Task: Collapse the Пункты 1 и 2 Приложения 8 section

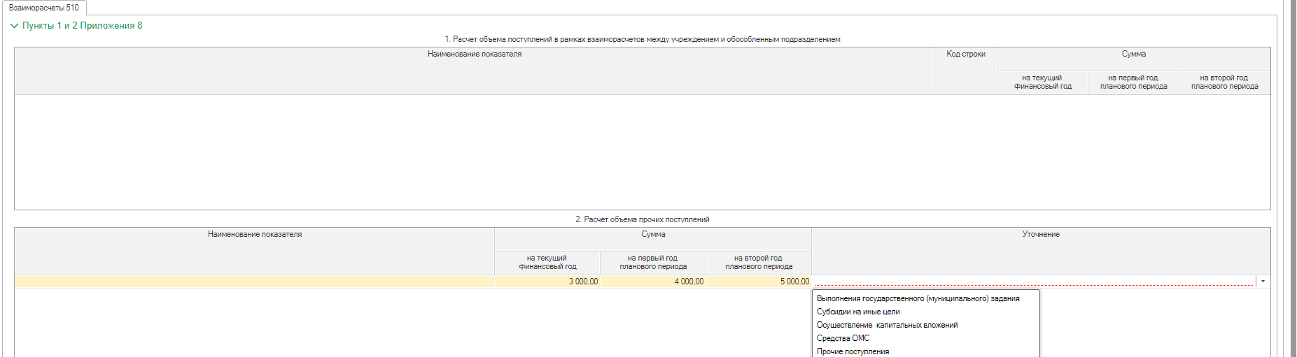Action: (15, 26)
